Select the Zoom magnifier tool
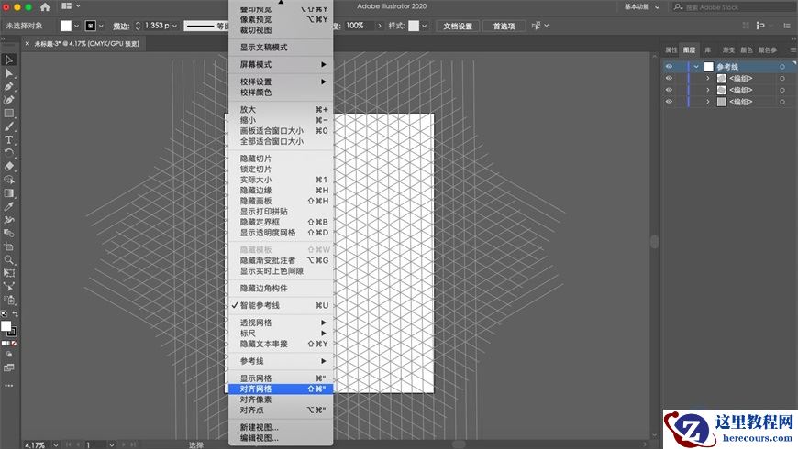 pos(8,260)
